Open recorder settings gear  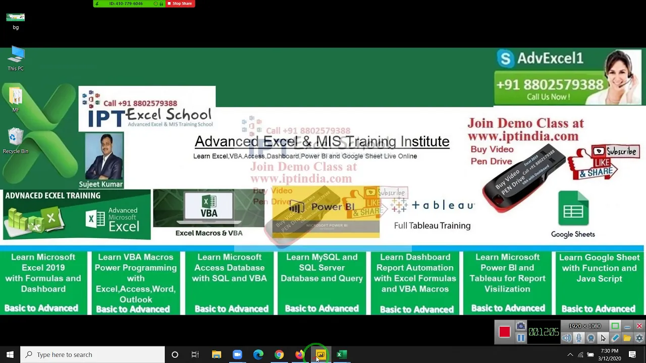click(x=639, y=338)
